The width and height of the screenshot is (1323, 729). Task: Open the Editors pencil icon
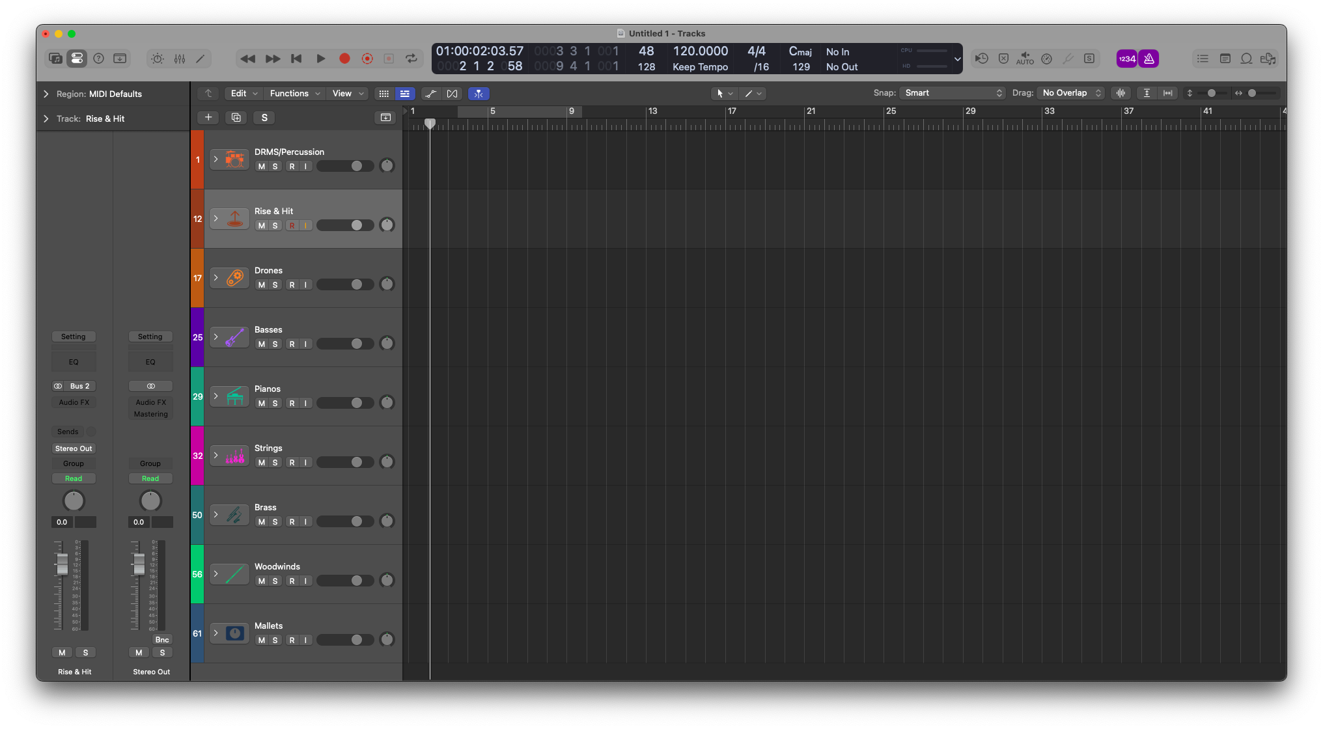point(201,59)
